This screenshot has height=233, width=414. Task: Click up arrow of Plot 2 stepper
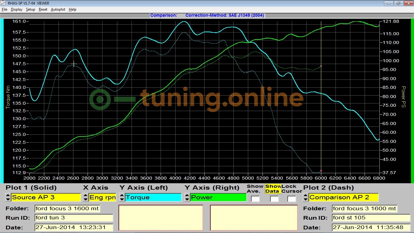(x=305, y=195)
